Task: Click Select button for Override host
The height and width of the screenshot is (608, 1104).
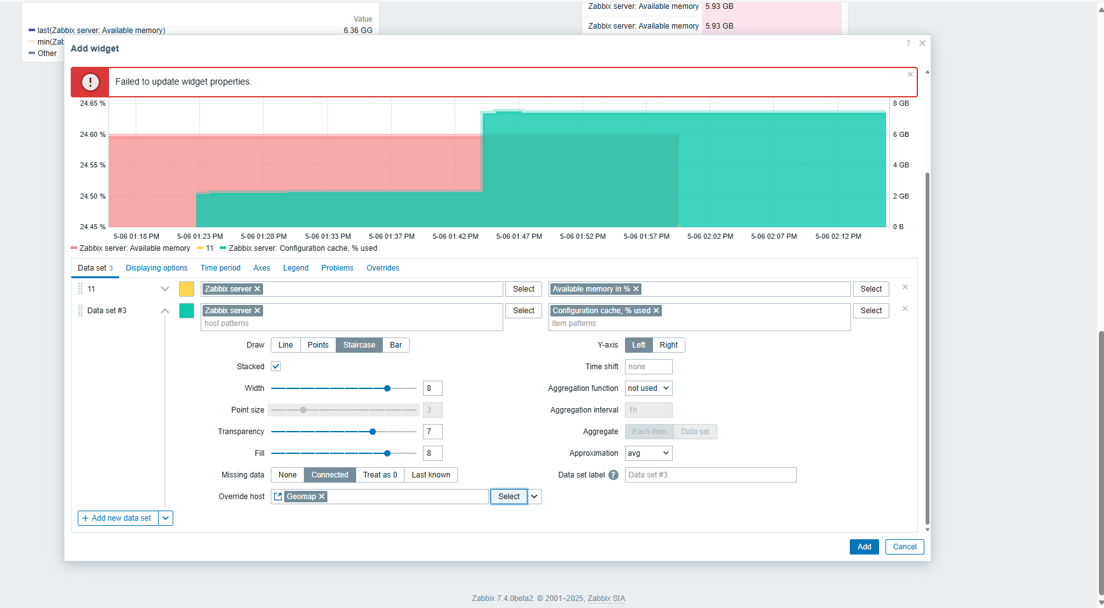Action: click(509, 497)
